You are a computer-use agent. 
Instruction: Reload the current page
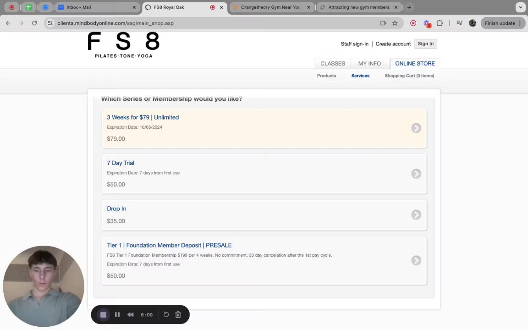[34, 23]
